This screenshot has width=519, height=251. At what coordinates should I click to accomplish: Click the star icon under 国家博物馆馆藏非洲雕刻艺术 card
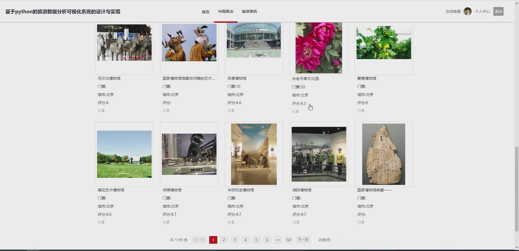(x=164, y=110)
